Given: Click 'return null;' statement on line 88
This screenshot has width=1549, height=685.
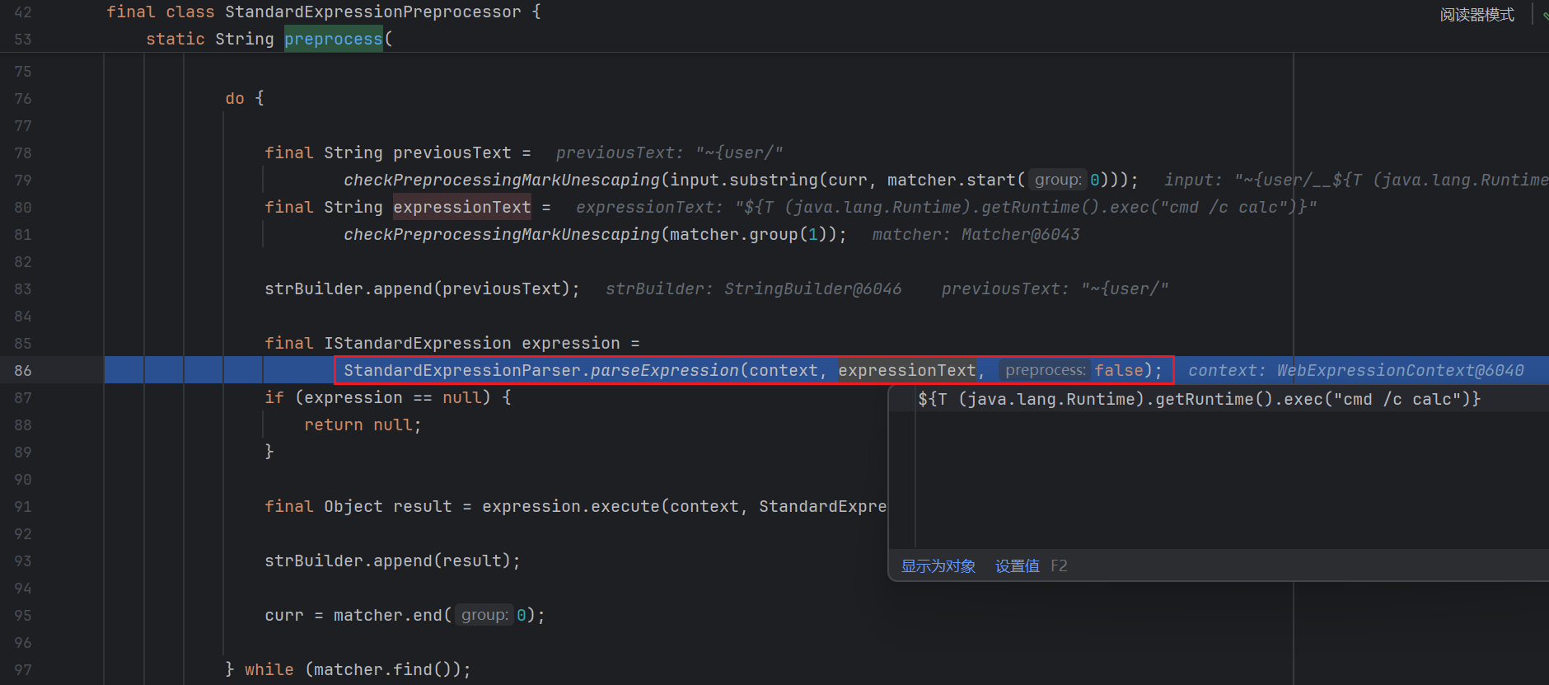Looking at the screenshot, I should (363, 425).
